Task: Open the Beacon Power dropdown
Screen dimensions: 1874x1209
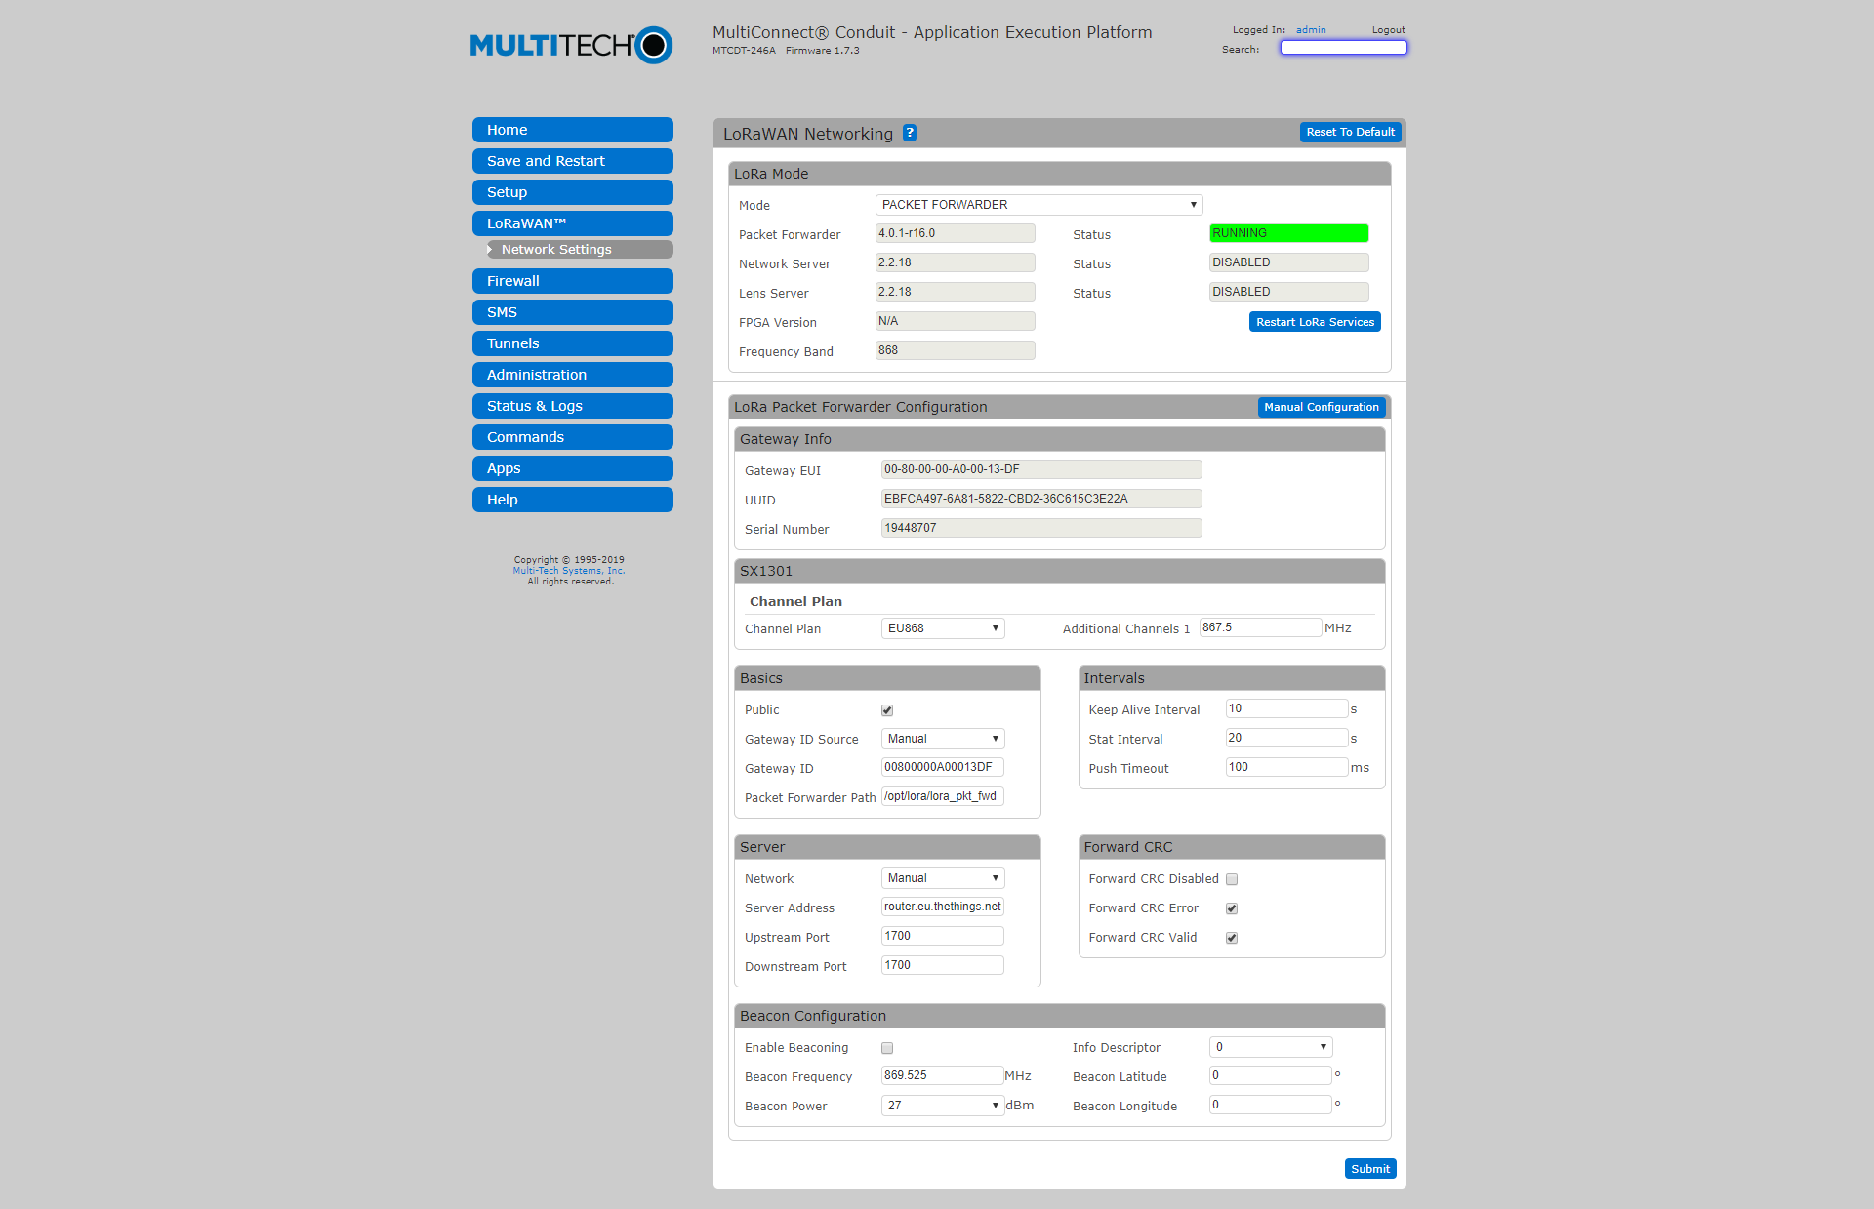Action: click(943, 1106)
